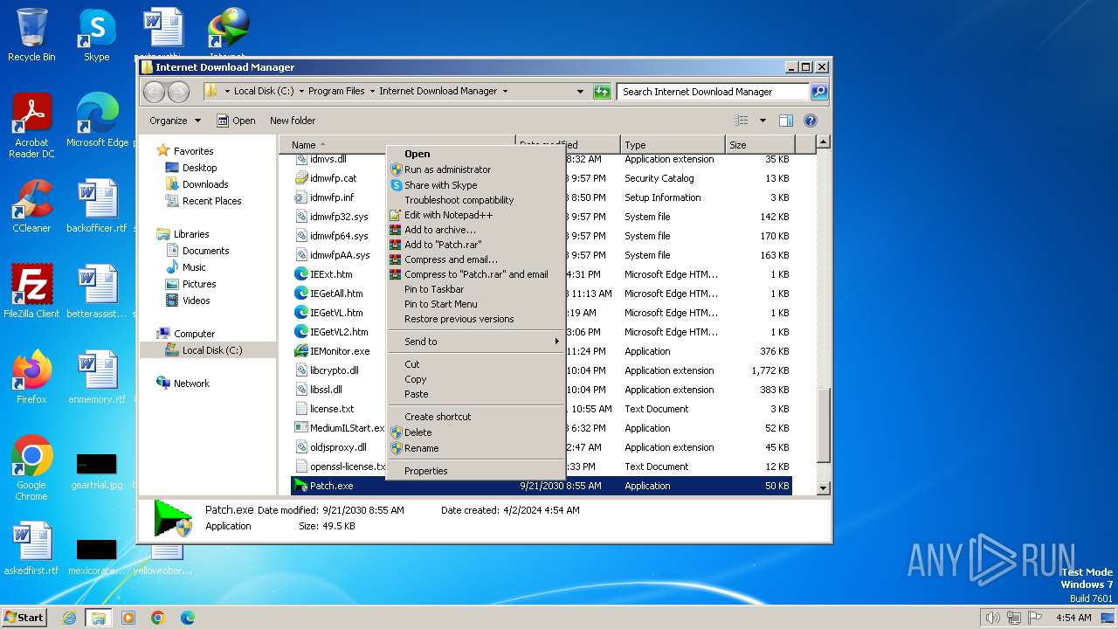The image size is (1118, 629).
Task: Open Chrome from the taskbar
Action: [158, 618]
